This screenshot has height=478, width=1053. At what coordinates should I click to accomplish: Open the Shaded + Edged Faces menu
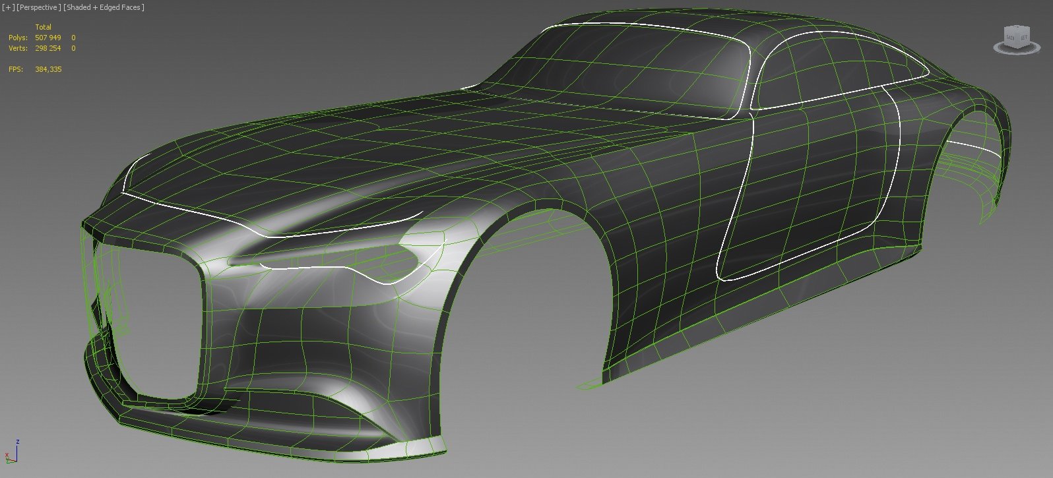tap(104, 7)
